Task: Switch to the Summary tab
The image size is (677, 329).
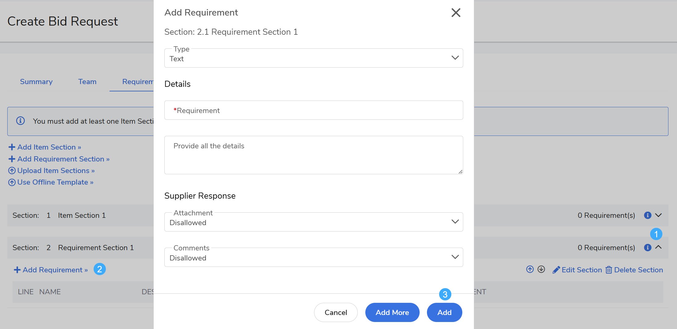Action: coord(36,82)
